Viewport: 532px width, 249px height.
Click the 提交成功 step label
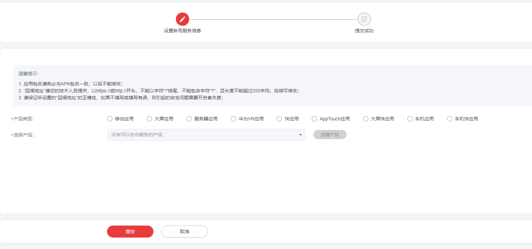(x=364, y=31)
